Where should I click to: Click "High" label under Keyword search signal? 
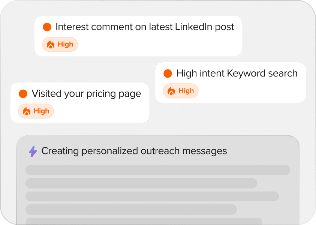(186, 91)
